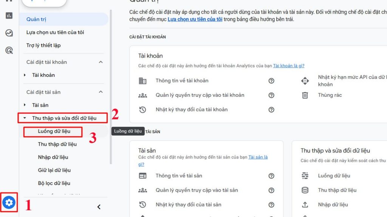Open the Admin gear icon
387x217 pixels.
coord(9,203)
